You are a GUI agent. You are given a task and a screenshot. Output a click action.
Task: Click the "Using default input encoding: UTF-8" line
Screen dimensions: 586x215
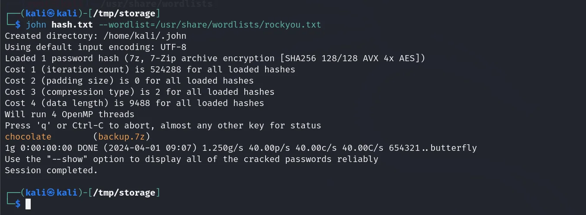(95, 47)
